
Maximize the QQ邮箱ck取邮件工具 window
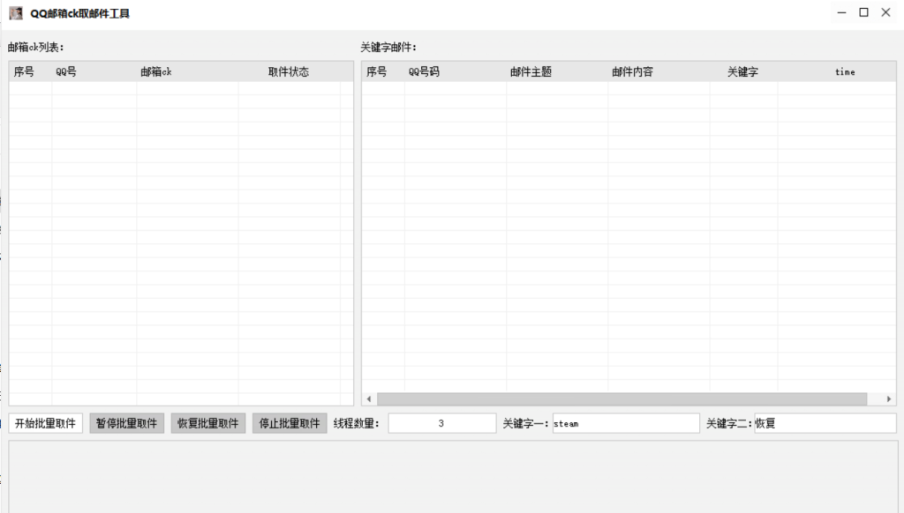(863, 12)
